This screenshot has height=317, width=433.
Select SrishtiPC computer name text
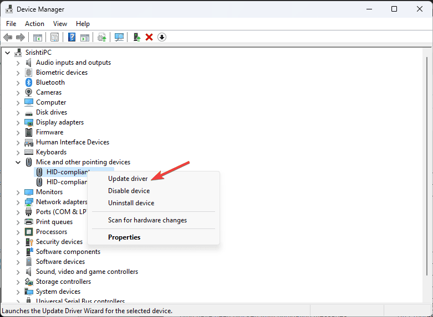[x=38, y=53]
